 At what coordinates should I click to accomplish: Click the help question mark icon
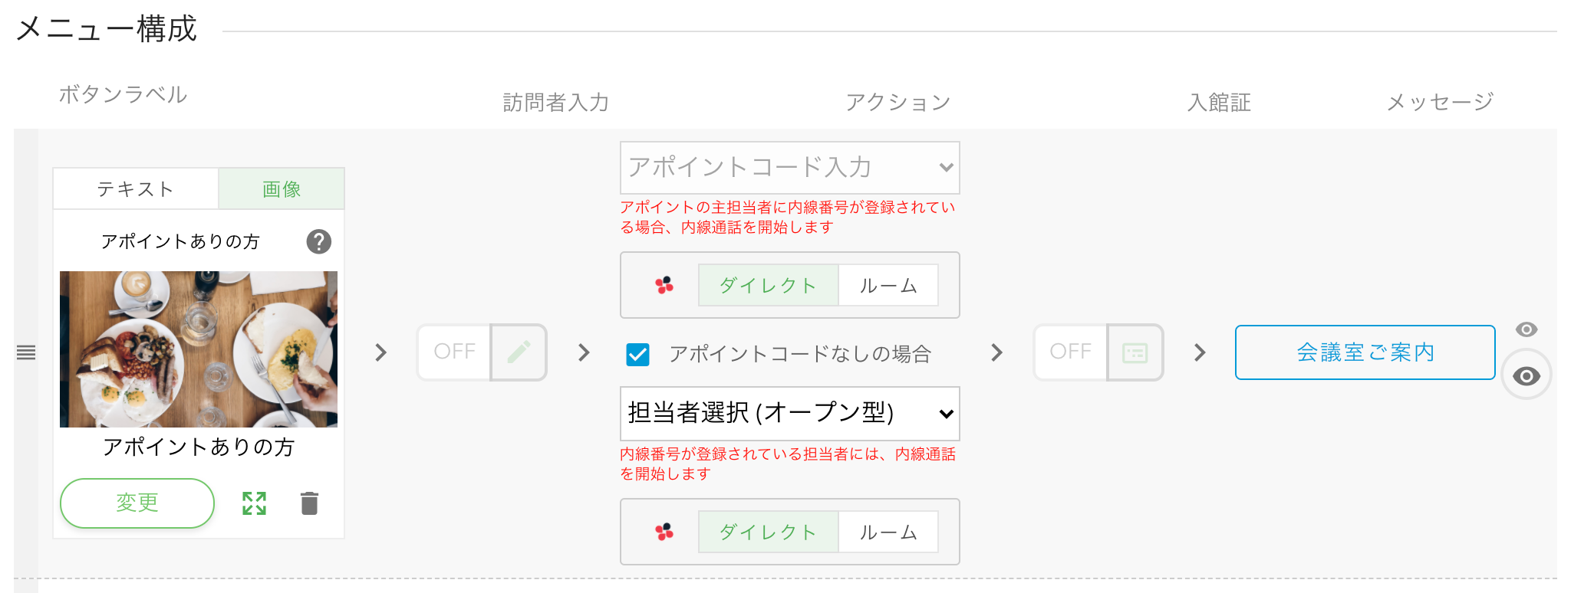pyautogui.click(x=319, y=242)
